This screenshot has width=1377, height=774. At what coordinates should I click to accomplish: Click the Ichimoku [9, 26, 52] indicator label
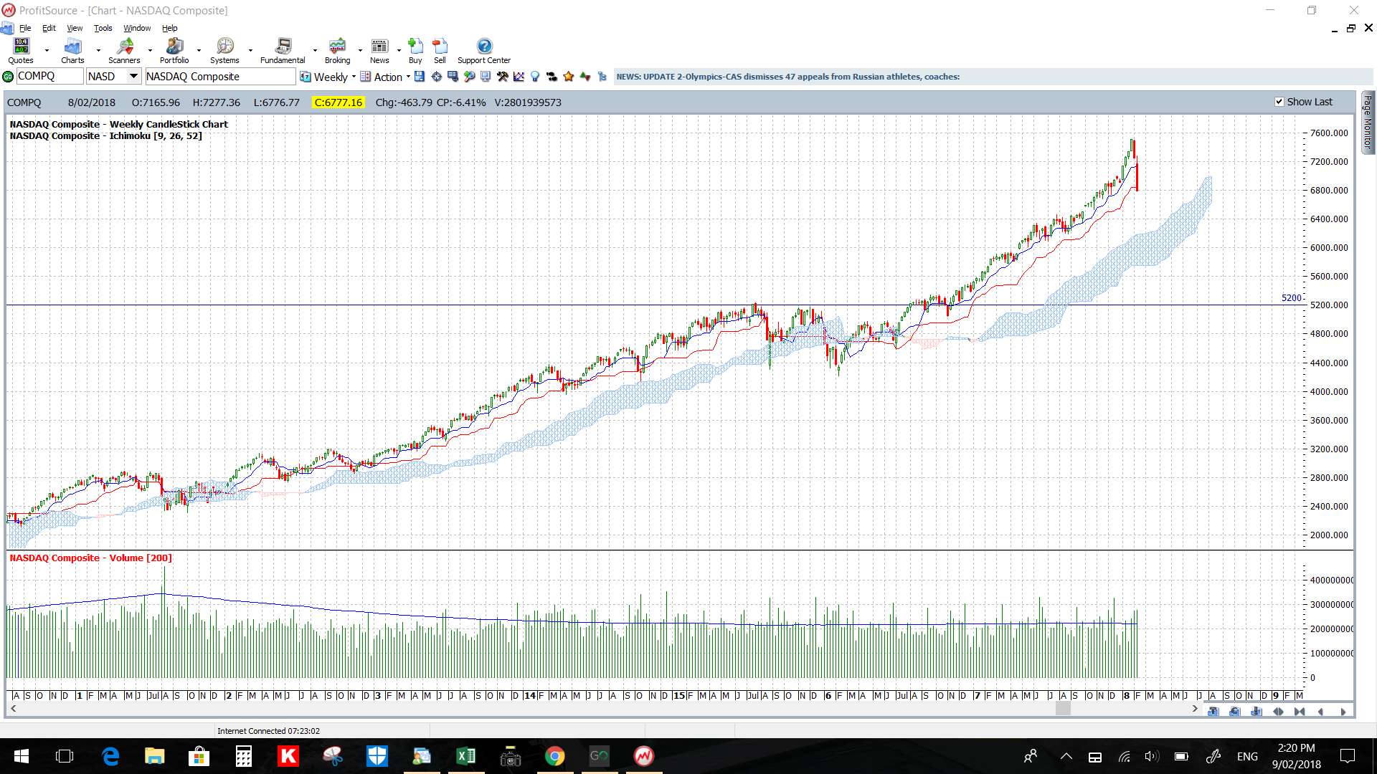point(105,135)
